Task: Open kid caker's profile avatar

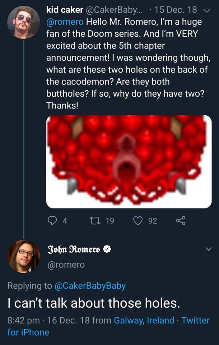Action: (24, 22)
